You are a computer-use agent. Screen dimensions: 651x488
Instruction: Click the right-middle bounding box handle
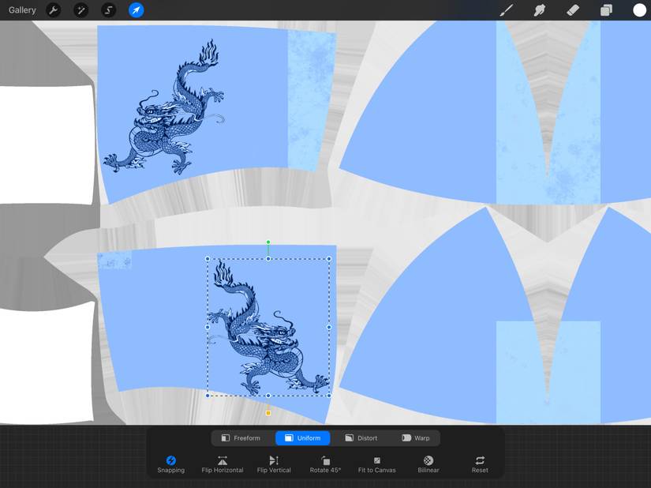[329, 327]
